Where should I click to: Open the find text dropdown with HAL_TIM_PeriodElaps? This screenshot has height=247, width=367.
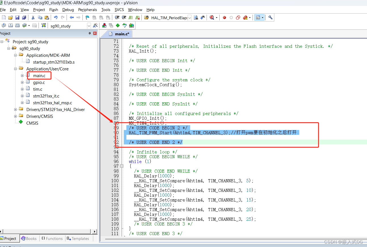coord(189,18)
